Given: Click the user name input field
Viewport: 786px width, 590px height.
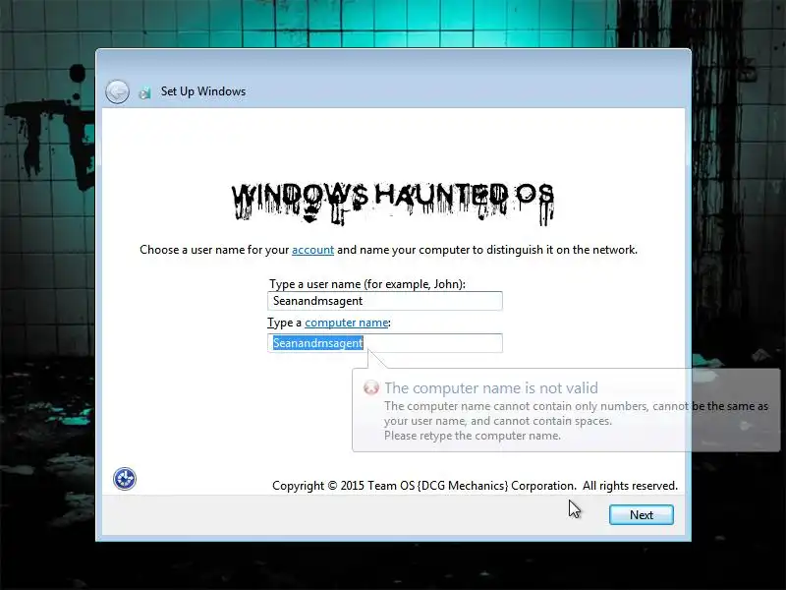Looking at the screenshot, I should [x=385, y=301].
